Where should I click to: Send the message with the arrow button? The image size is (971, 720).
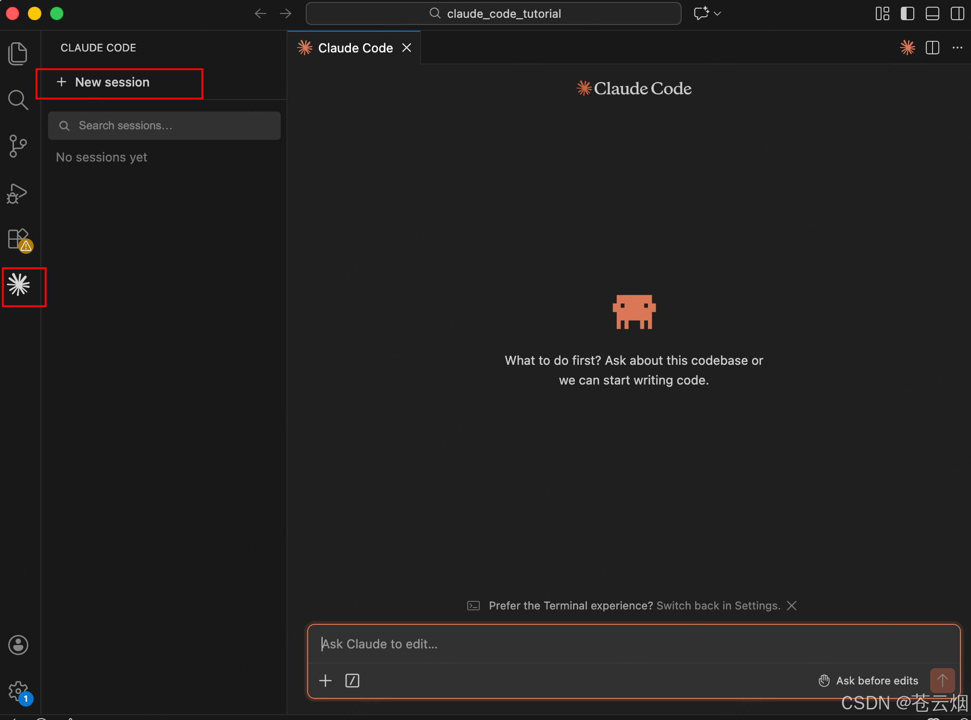[x=942, y=681]
